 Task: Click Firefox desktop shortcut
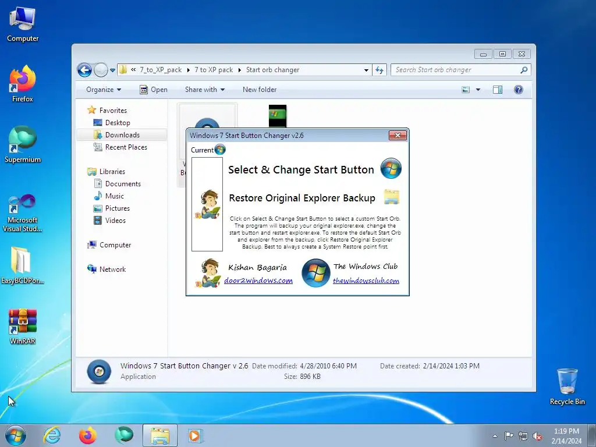pyautogui.click(x=23, y=84)
